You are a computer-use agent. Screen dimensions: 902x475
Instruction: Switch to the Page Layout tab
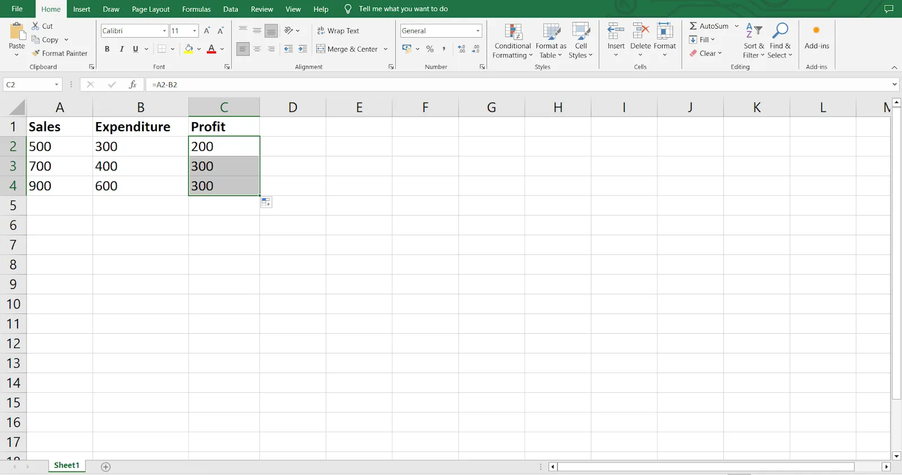click(151, 9)
